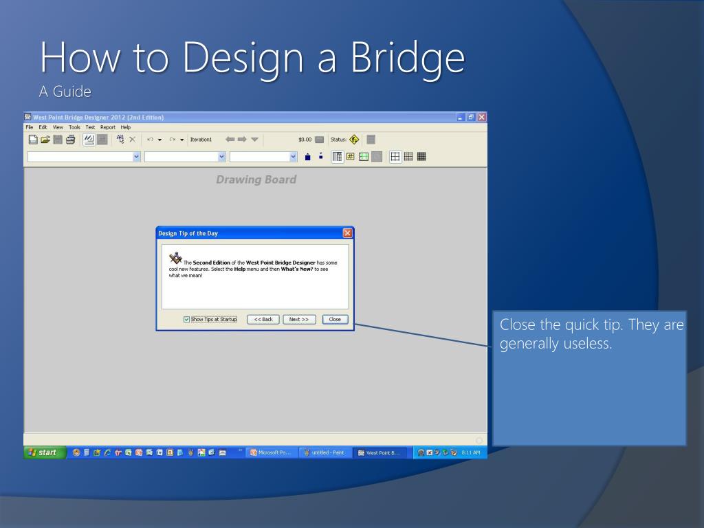Open the iteration tree down-arrow
Image resolution: width=704 pixels, height=528 pixels.
pos(254,140)
